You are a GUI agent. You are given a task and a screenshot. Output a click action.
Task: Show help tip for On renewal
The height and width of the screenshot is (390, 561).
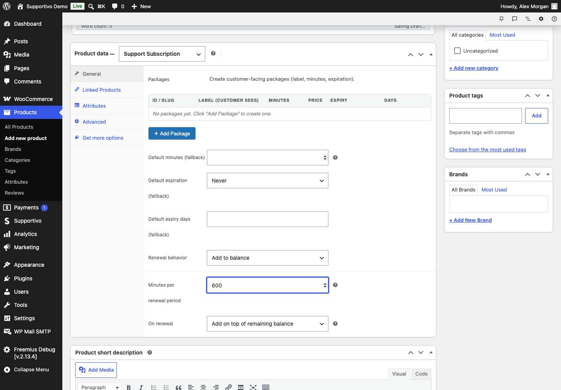335,324
